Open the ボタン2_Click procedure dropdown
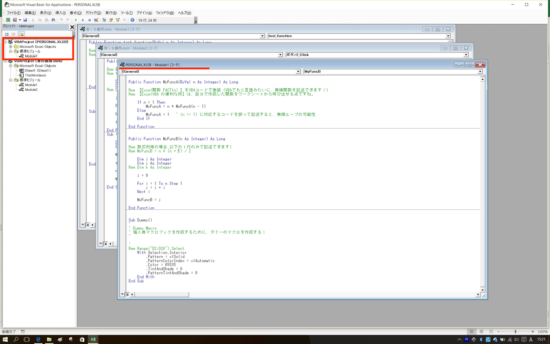Viewport: 550px width, 344px height. 466,55
